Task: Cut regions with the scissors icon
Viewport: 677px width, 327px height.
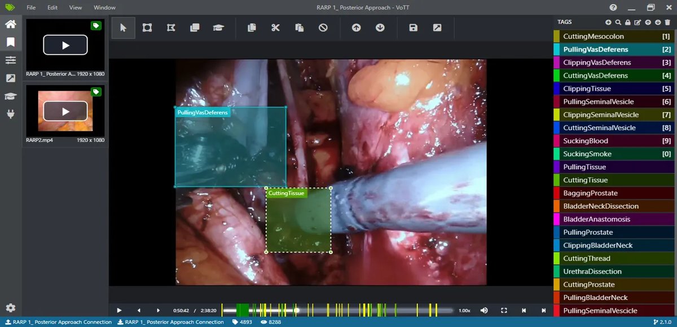Action: pos(275,28)
